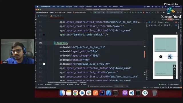The image size is (183, 103).
Task: Toggle night mode icon in preview toolbar
Action: (155, 22)
